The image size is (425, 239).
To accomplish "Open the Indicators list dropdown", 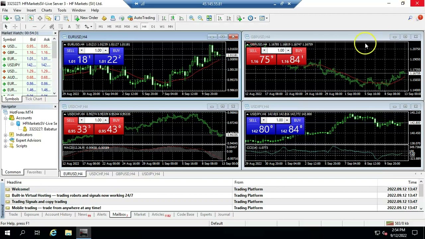I will pyautogui.click(x=240, y=18).
